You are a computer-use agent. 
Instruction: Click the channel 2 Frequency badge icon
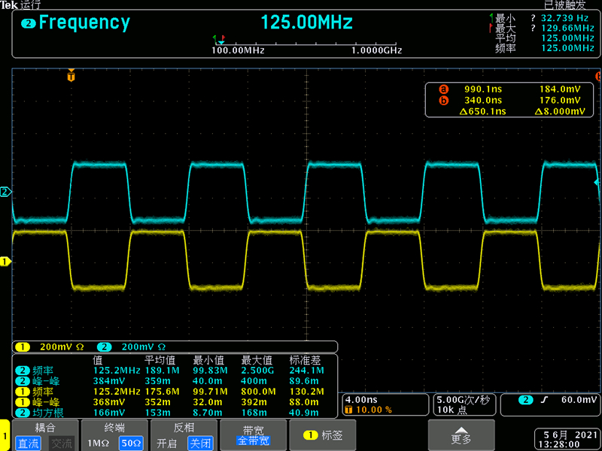[28, 23]
